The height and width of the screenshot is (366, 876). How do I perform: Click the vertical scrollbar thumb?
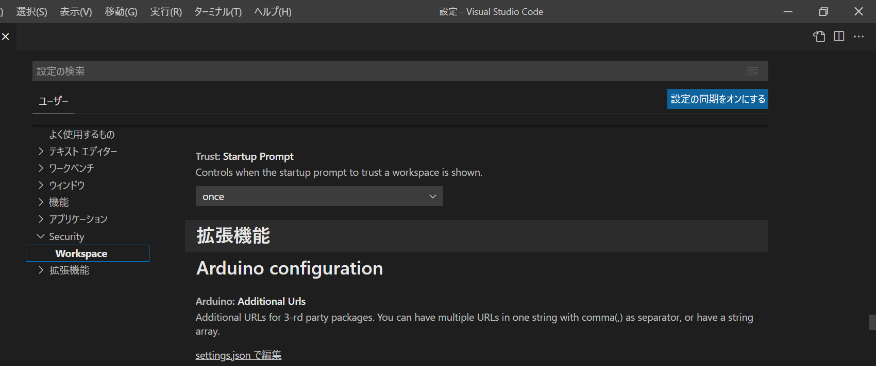(872, 322)
